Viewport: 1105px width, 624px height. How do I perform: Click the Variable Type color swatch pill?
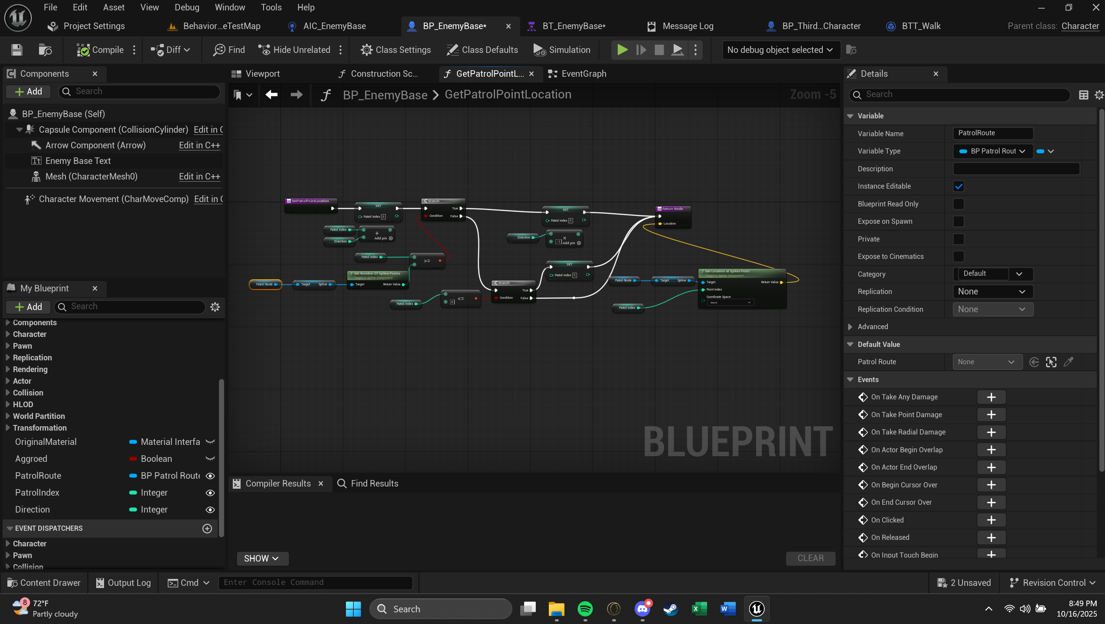pos(1040,151)
